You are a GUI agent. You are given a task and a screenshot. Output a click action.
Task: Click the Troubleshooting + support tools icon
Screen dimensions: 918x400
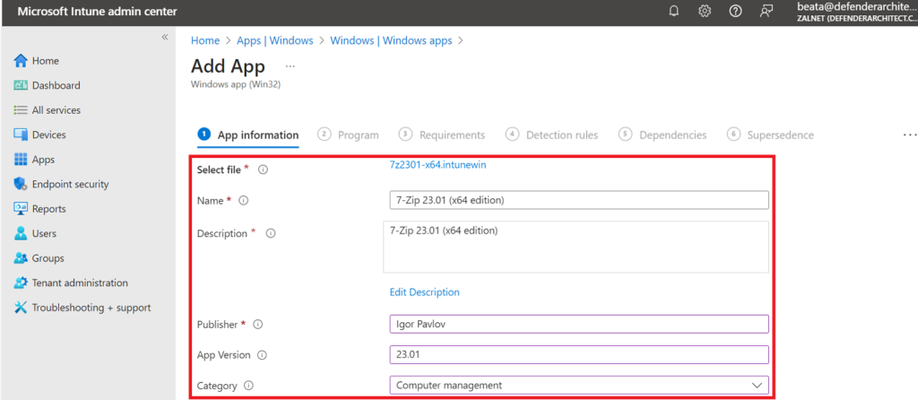22,308
